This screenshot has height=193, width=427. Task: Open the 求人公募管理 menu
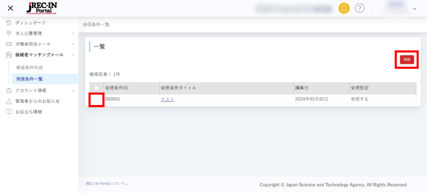[x=29, y=34]
